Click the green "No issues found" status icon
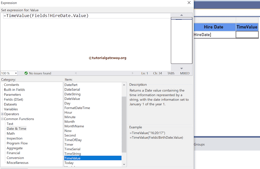 pos(26,73)
